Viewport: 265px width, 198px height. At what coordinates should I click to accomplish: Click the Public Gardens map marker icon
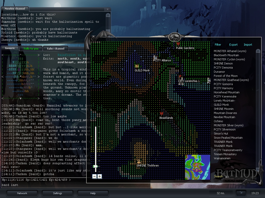178,44
